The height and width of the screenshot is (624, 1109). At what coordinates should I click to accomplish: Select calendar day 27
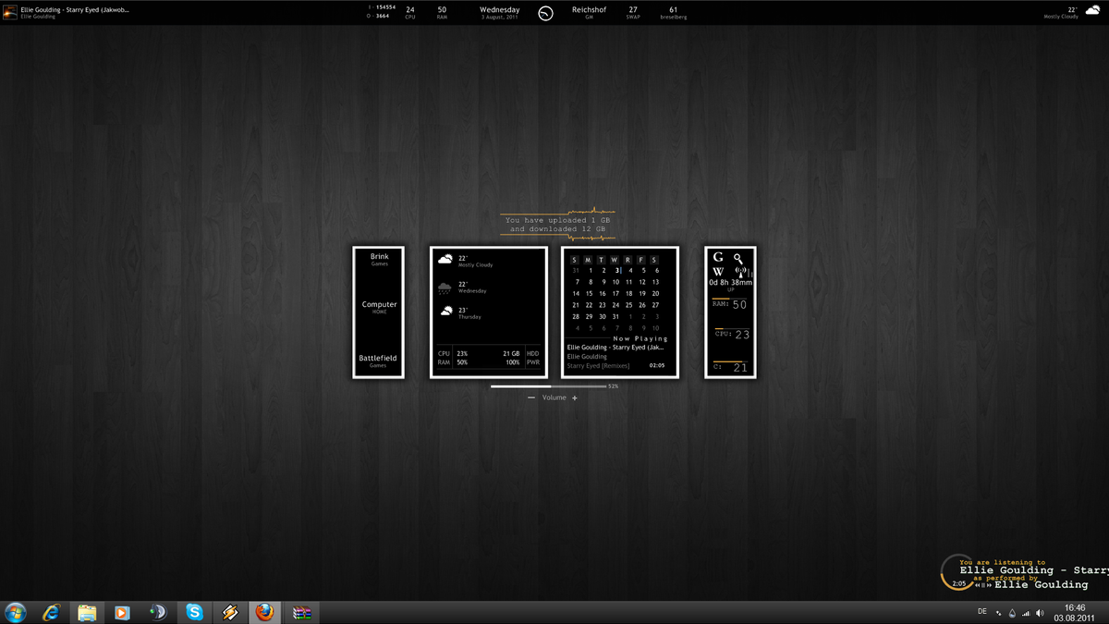(655, 305)
